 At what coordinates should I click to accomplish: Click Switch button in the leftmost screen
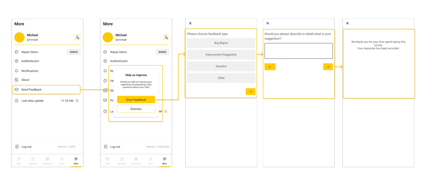pyautogui.click(x=73, y=52)
